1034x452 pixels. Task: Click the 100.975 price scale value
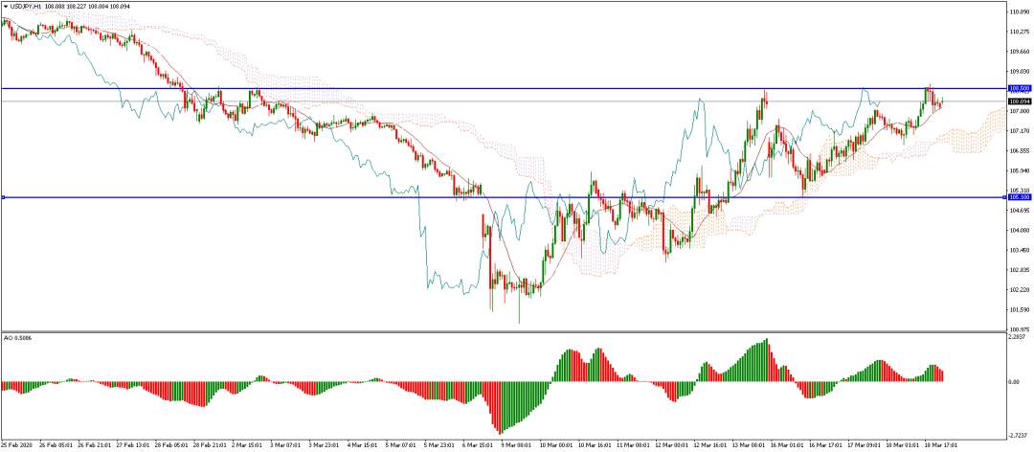1019,328
